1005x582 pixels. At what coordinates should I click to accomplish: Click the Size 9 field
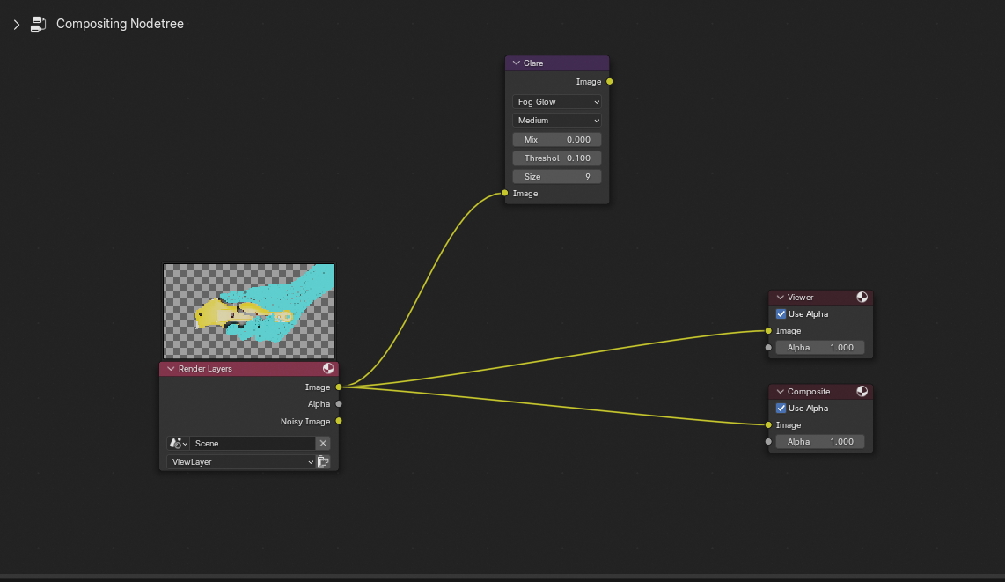click(557, 177)
